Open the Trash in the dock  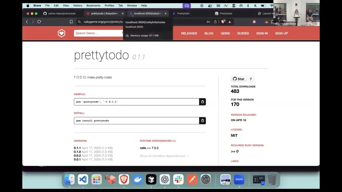(x=272, y=180)
